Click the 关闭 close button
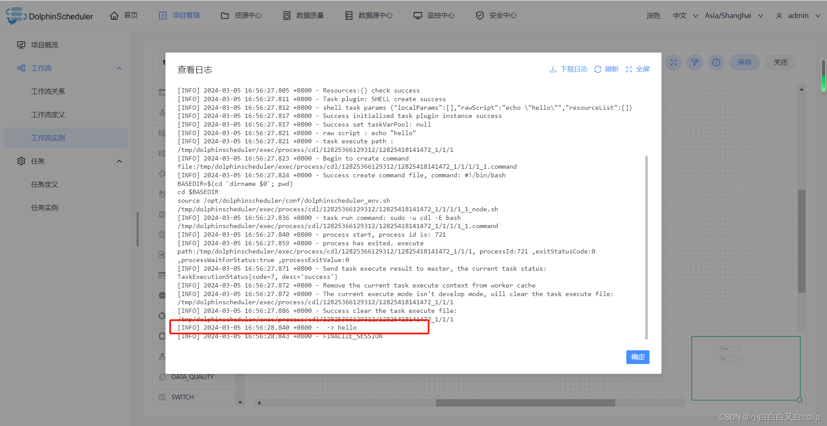 [x=780, y=62]
